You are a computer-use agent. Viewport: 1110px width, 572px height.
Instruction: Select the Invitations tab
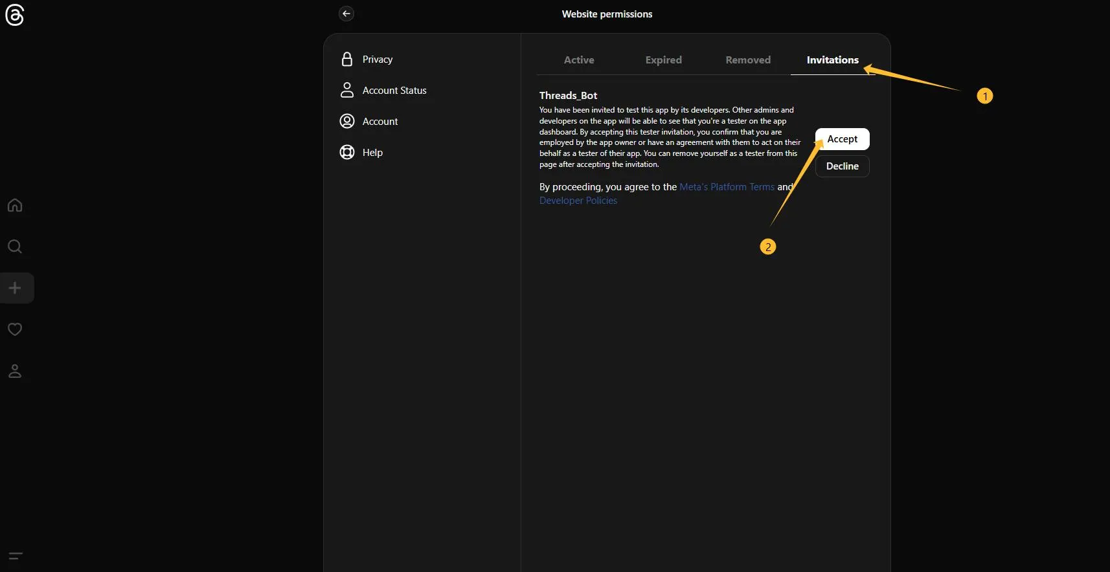(832, 60)
